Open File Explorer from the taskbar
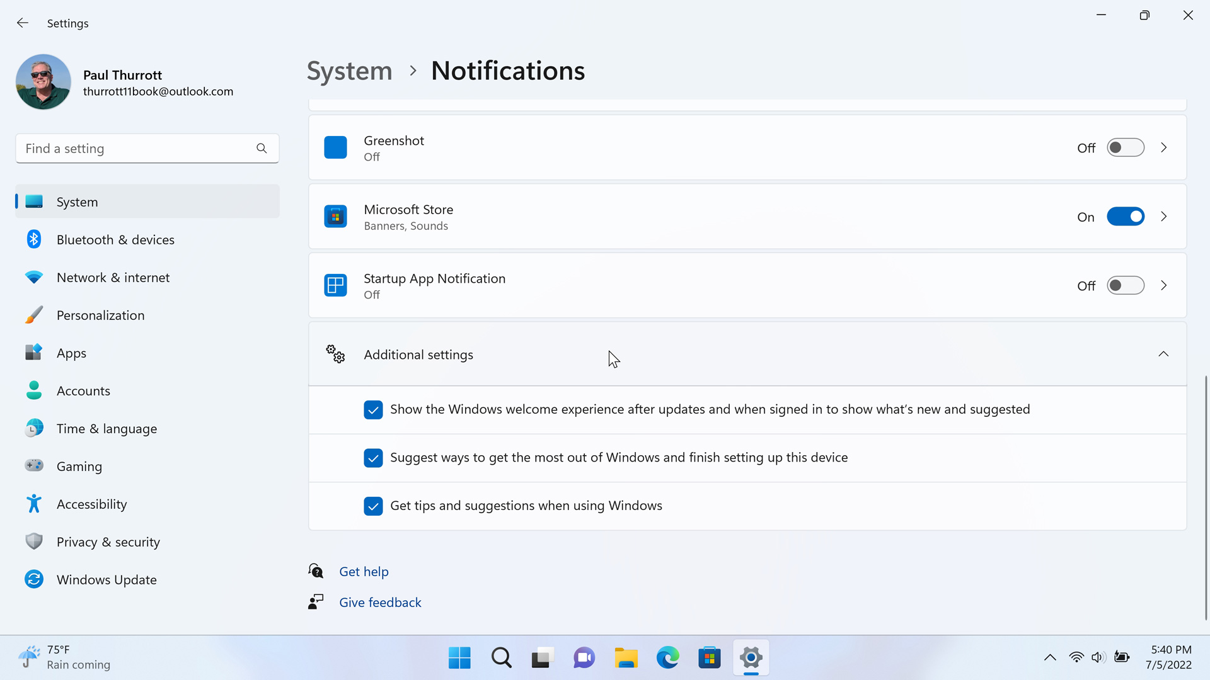The height and width of the screenshot is (680, 1210). (626, 658)
